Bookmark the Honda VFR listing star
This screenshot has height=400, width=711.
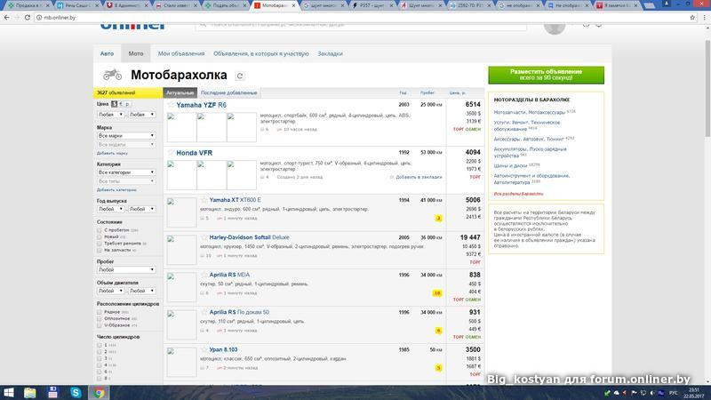point(171,152)
